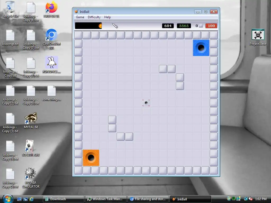This screenshot has width=271, height=203.
Task: Open the Help menu in InkBall
Action: click(x=107, y=17)
